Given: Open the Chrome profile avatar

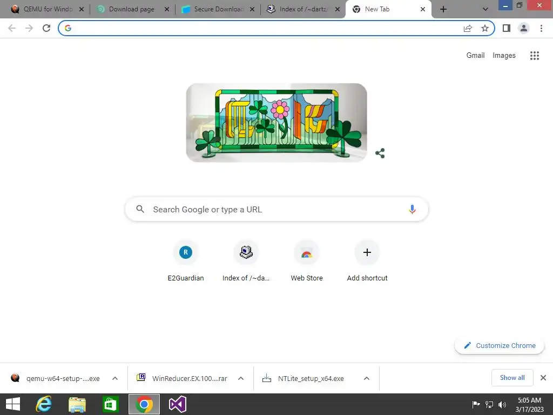Looking at the screenshot, I should click(x=524, y=28).
